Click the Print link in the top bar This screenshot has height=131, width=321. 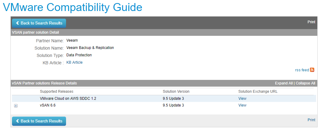(311, 22)
